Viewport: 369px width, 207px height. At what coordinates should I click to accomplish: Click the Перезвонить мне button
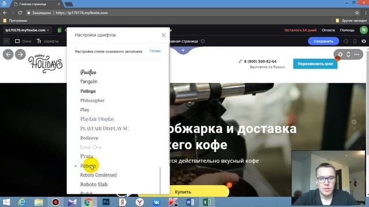click(x=315, y=64)
